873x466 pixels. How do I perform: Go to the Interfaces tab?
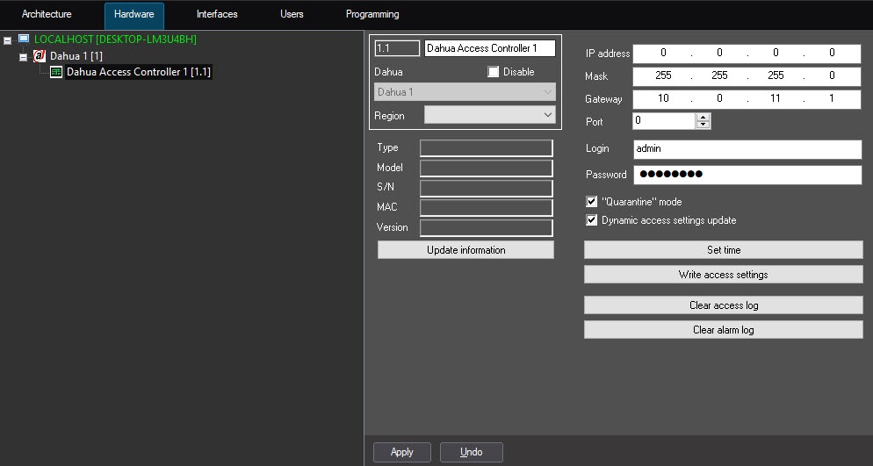(217, 15)
